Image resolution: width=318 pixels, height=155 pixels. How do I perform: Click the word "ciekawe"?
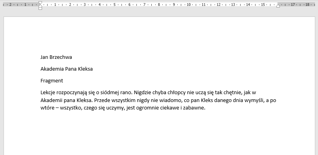click(x=169, y=108)
